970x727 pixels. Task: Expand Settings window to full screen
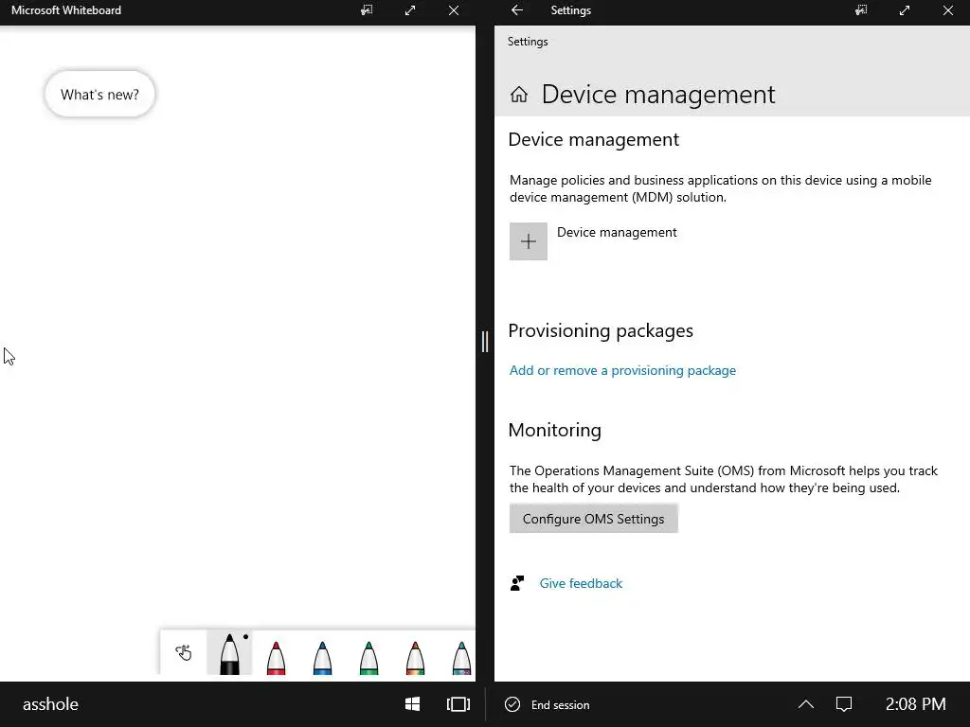pos(905,10)
